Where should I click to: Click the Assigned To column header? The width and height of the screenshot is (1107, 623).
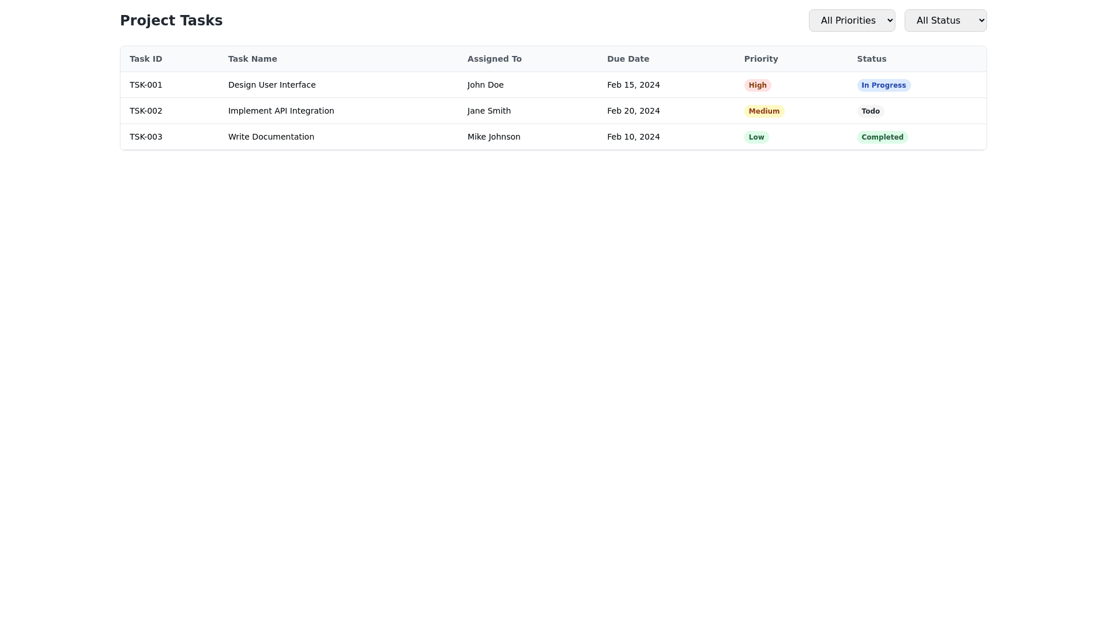(x=494, y=59)
